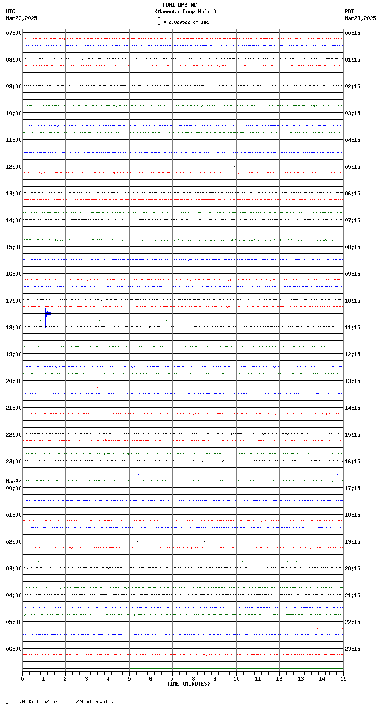The image size is (379, 707).
Task: Click the 22:15 PDT row label
Action: pyautogui.click(x=353, y=622)
